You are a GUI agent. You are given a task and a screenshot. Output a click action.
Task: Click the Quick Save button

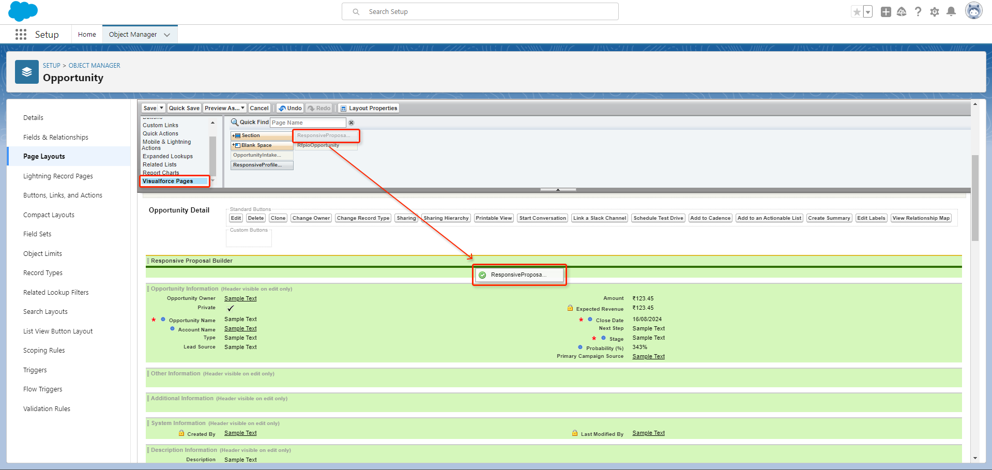point(184,108)
